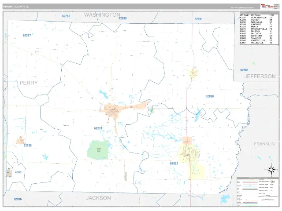The width and height of the screenshot is (282, 211).
Task: Click the map legend box
Action: coord(257,192)
